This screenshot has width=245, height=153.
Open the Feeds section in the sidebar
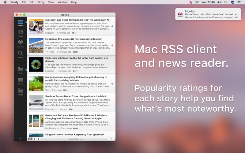pos(20,33)
